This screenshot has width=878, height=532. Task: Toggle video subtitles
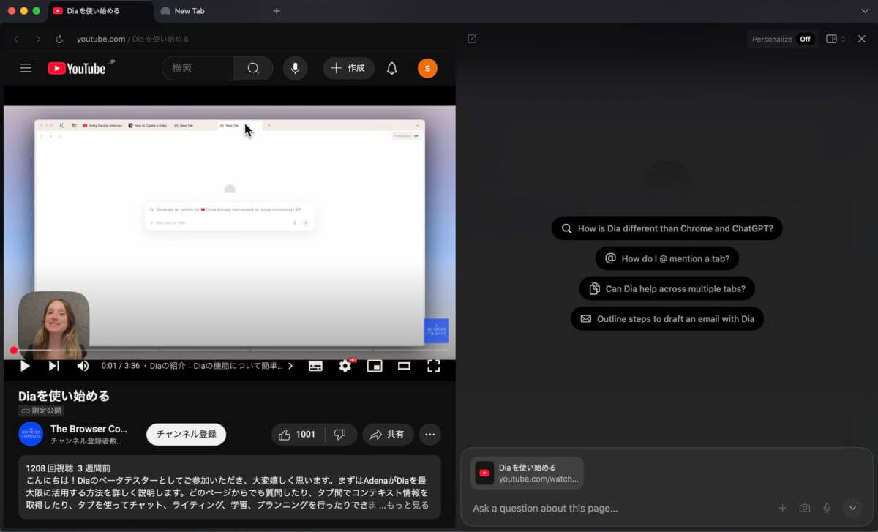click(315, 366)
